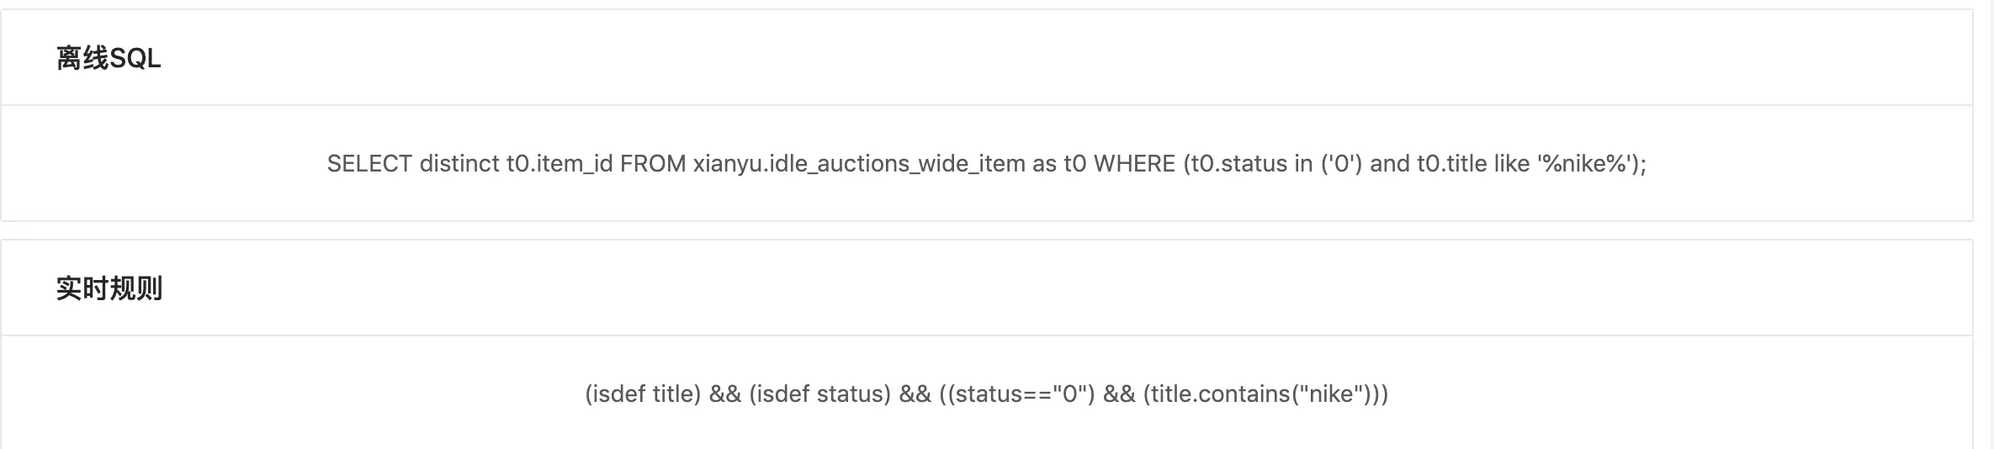Viewport: 1994px width, 449px height.
Task: Click status=="0" in the realtime rule
Action: pyautogui.click(x=1021, y=394)
